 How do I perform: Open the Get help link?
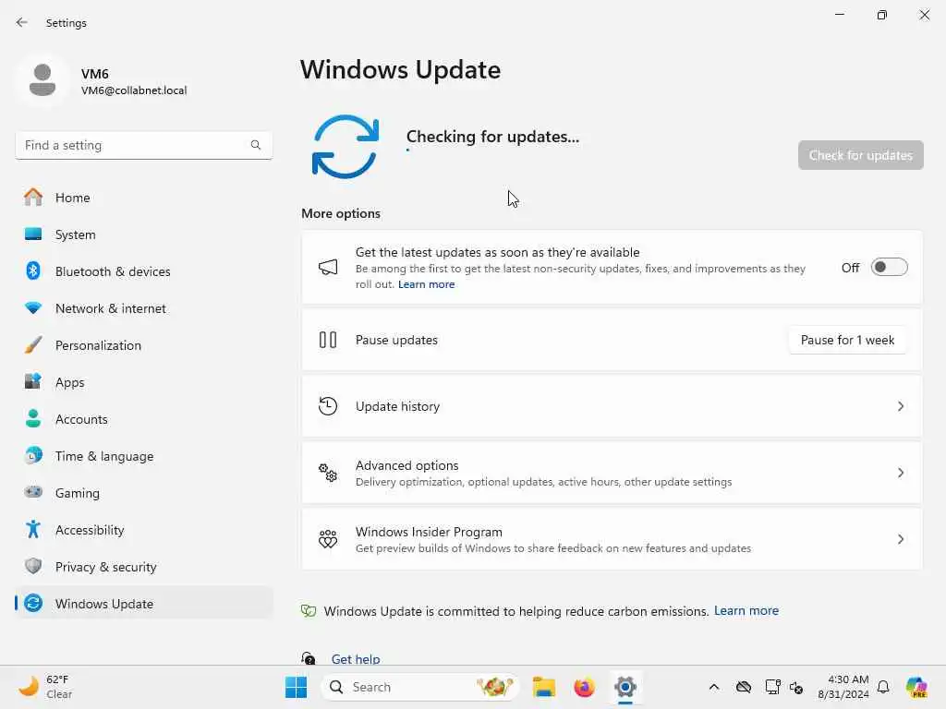356,659
